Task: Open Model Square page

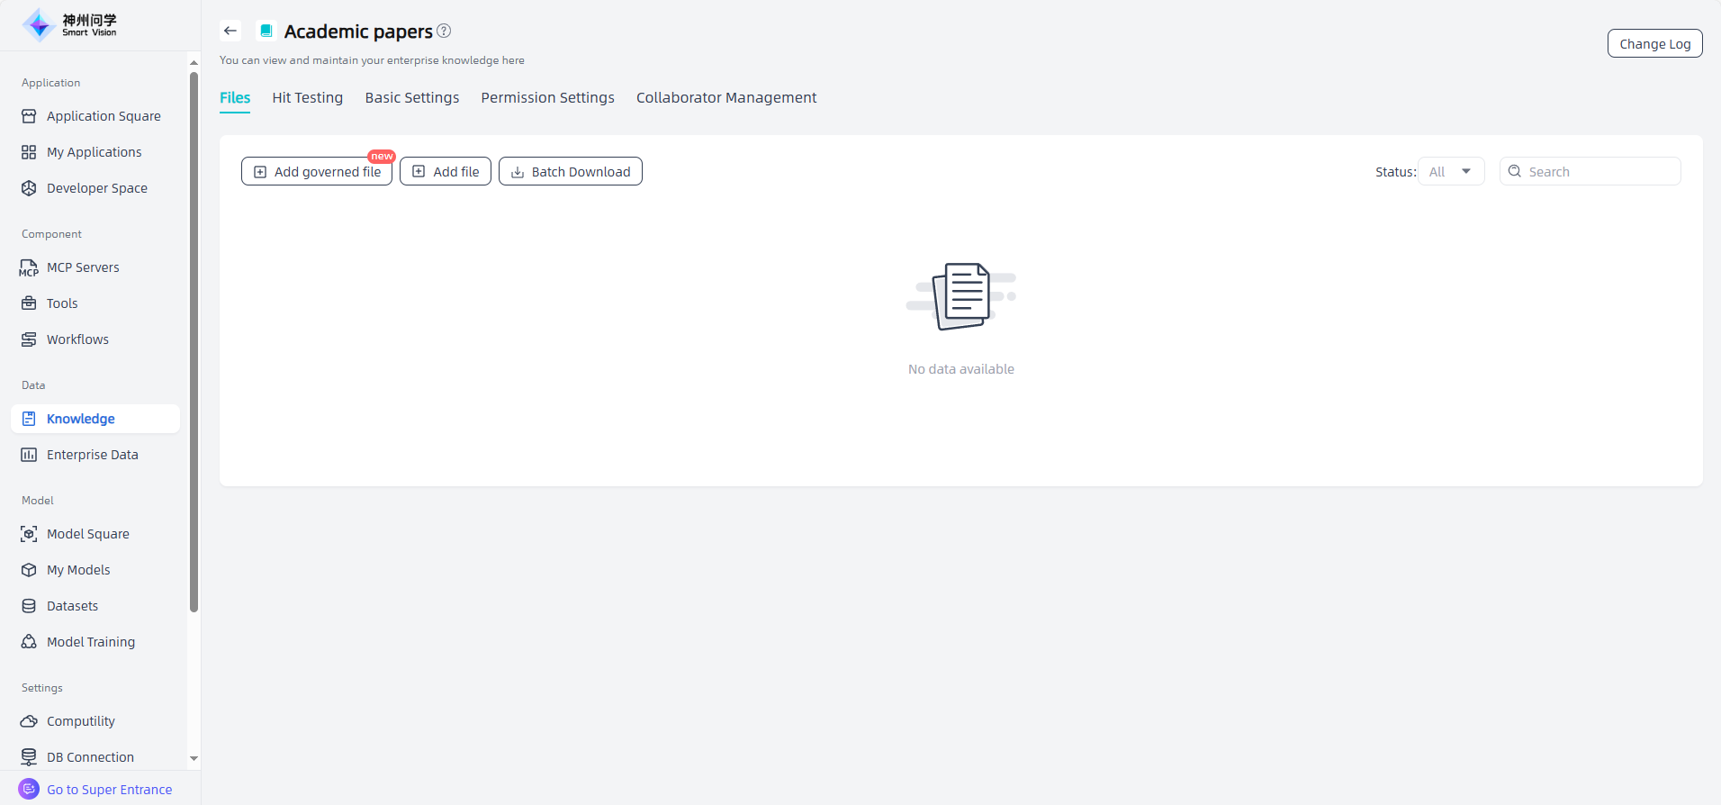Action: pos(87,534)
